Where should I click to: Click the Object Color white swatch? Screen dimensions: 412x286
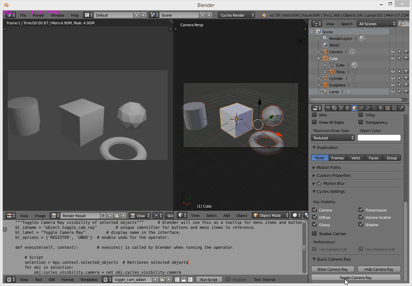coord(379,137)
